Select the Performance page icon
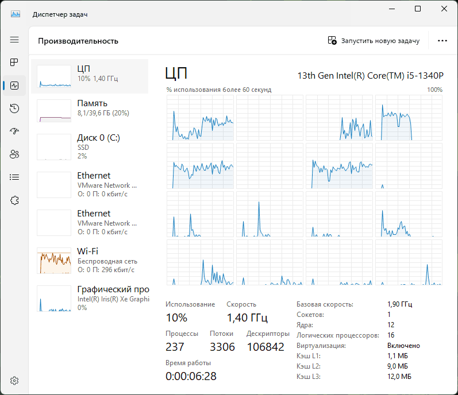The height and width of the screenshot is (395, 458). point(14,86)
